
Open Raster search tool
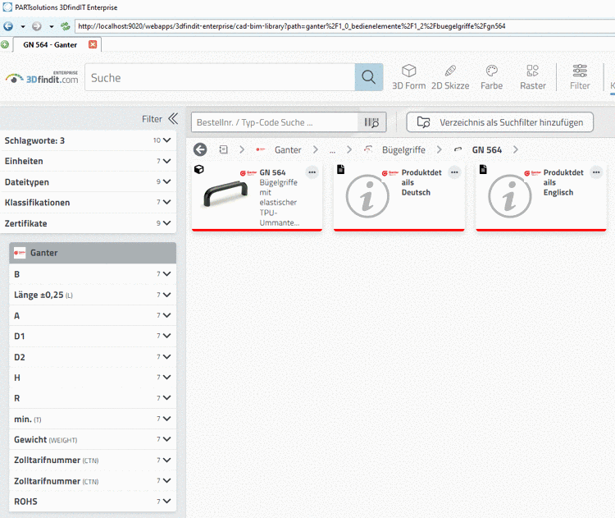tap(533, 77)
